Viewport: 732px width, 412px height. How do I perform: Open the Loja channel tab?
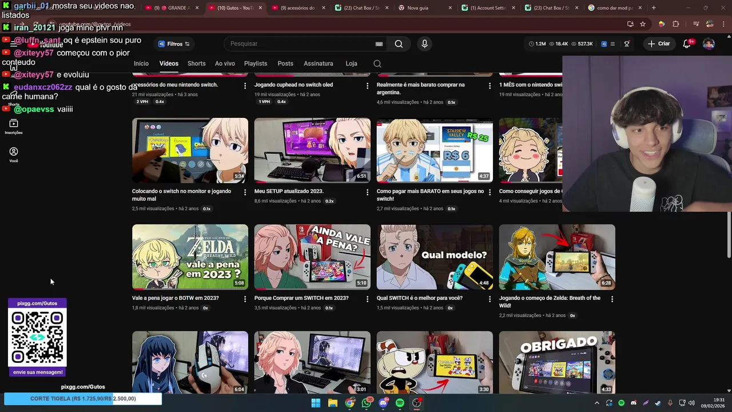pos(351,64)
